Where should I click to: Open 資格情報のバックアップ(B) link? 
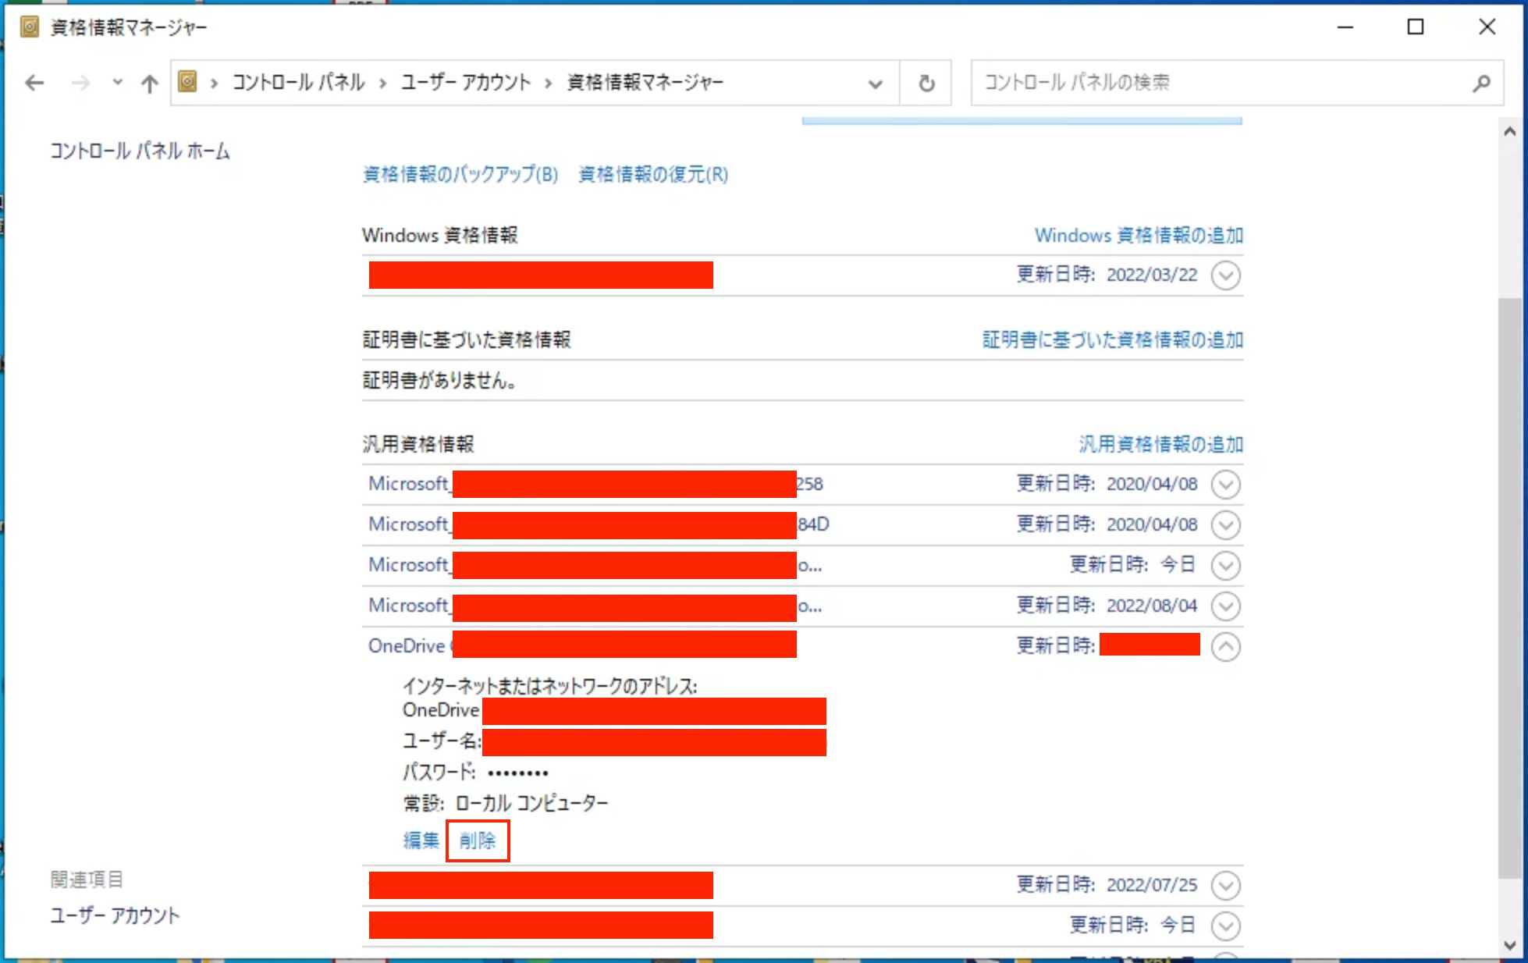pyautogui.click(x=460, y=175)
